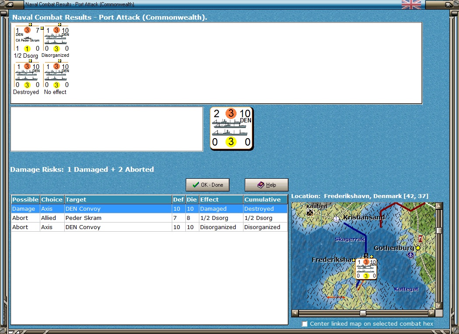459x334 pixels.
Task: Click the empty message text box
Action: click(107, 129)
